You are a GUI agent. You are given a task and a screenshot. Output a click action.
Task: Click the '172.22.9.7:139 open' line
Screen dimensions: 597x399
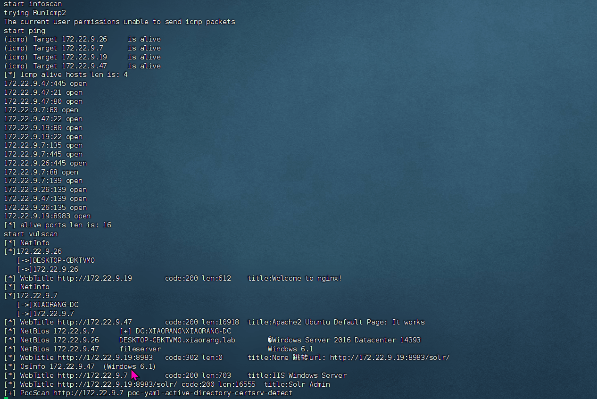43,181
